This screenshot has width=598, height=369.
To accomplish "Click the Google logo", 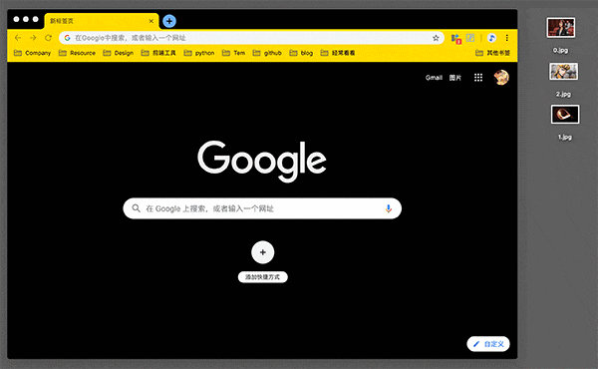I will pyautogui.click(x=262, y=161).
